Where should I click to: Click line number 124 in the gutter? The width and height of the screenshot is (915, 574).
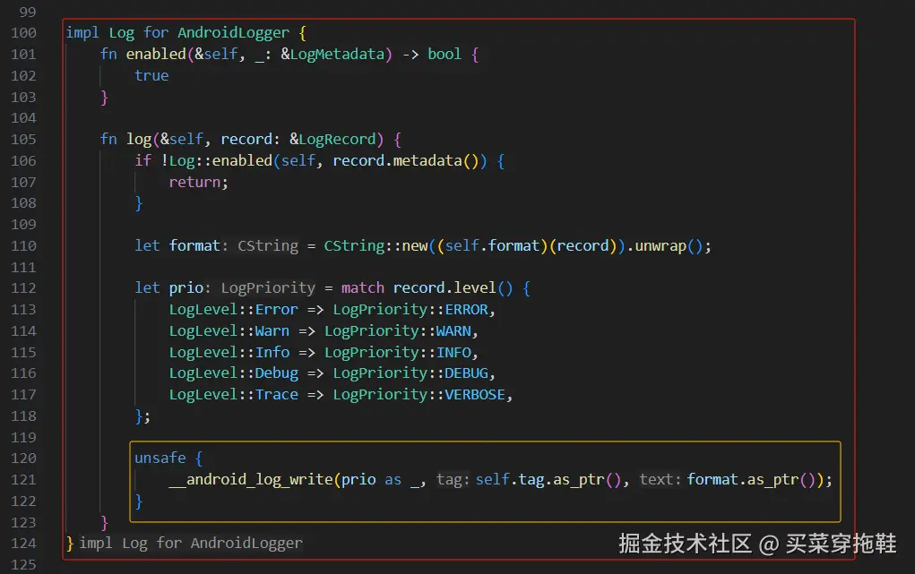(23, 544)
